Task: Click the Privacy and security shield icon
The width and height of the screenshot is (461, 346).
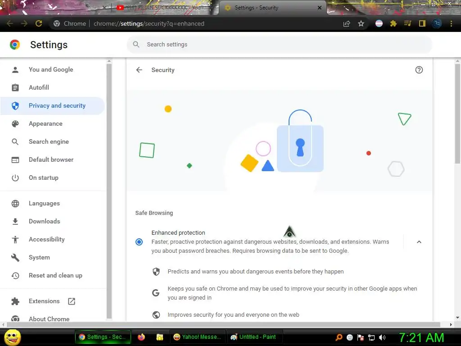Action: [15, 105]
